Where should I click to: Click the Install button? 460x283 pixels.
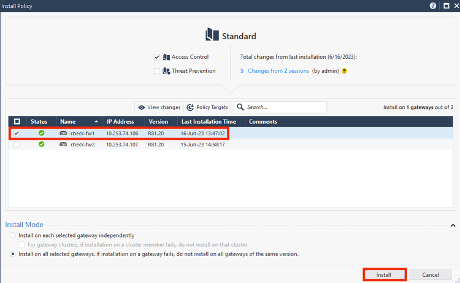(x=384, y=275)
